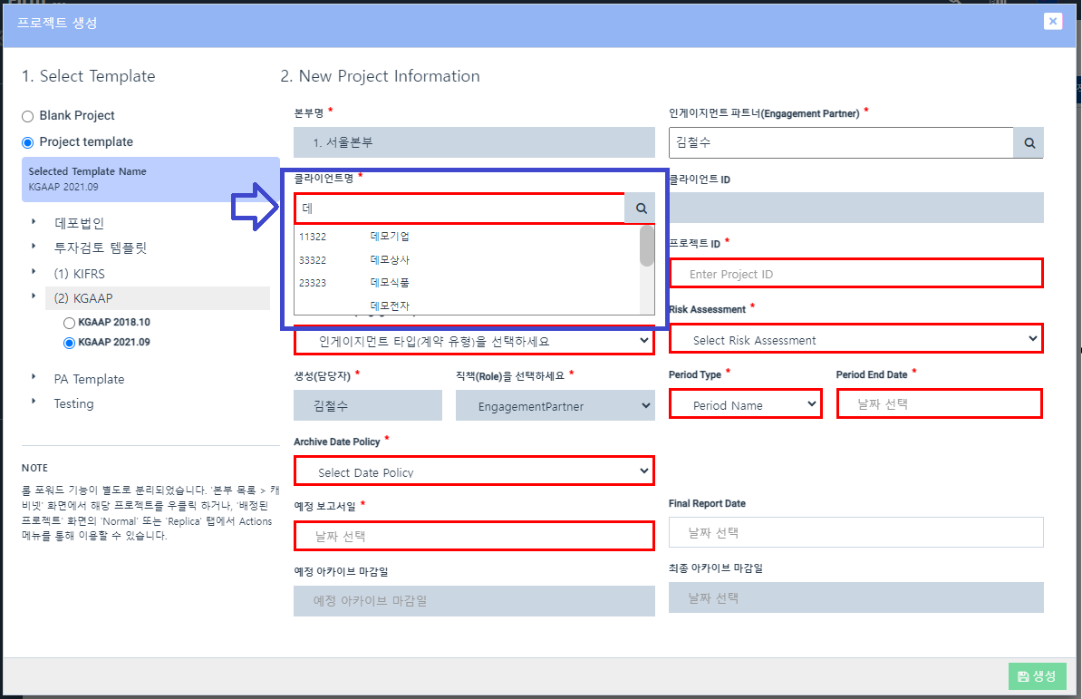
Task: Open the Period Name dropdown
Action: tap(745, 404)
